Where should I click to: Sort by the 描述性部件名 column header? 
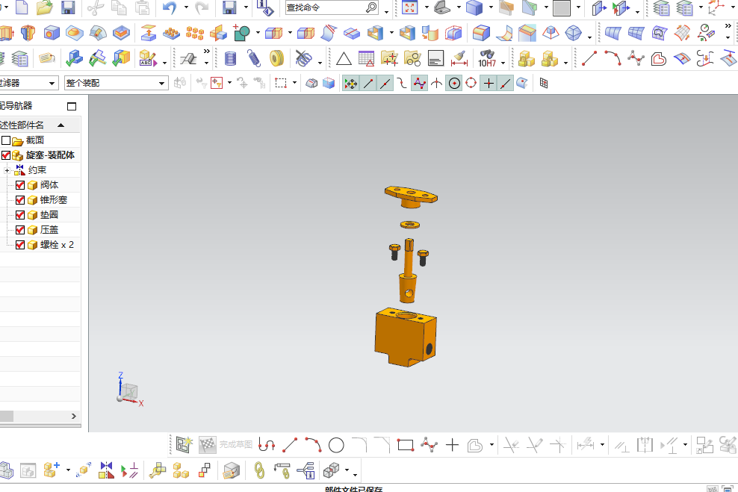(x=40, y=125)
